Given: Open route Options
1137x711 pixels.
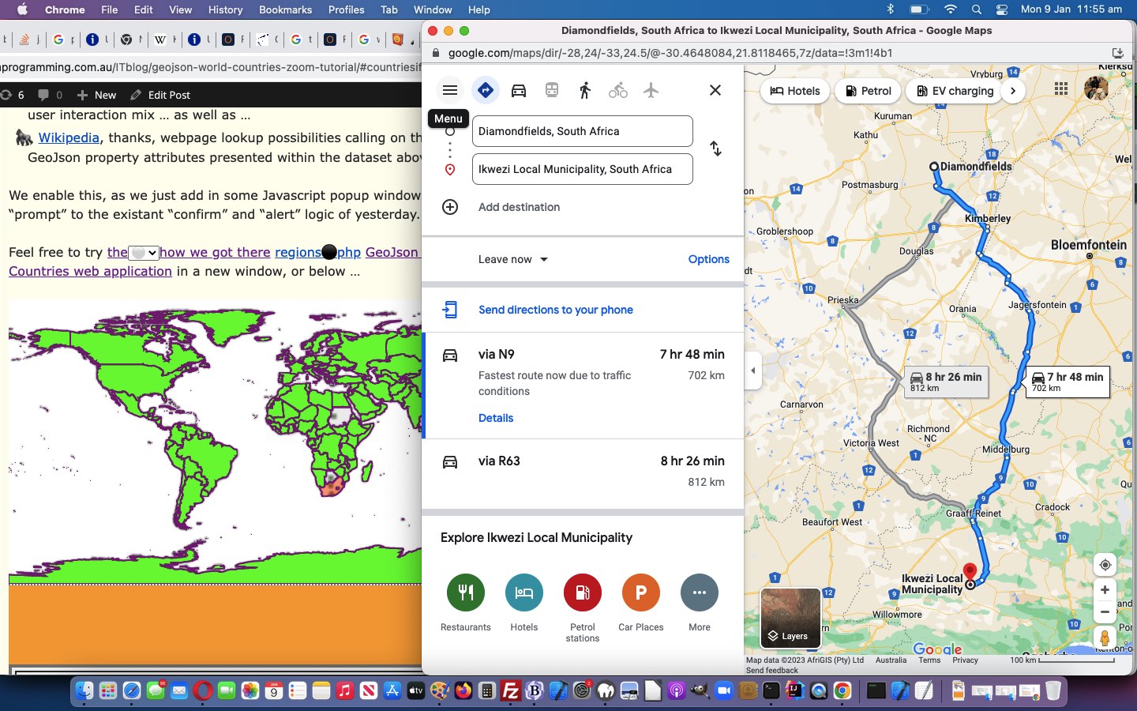Looking at the screenshot, I should click(x=709, y=259).
